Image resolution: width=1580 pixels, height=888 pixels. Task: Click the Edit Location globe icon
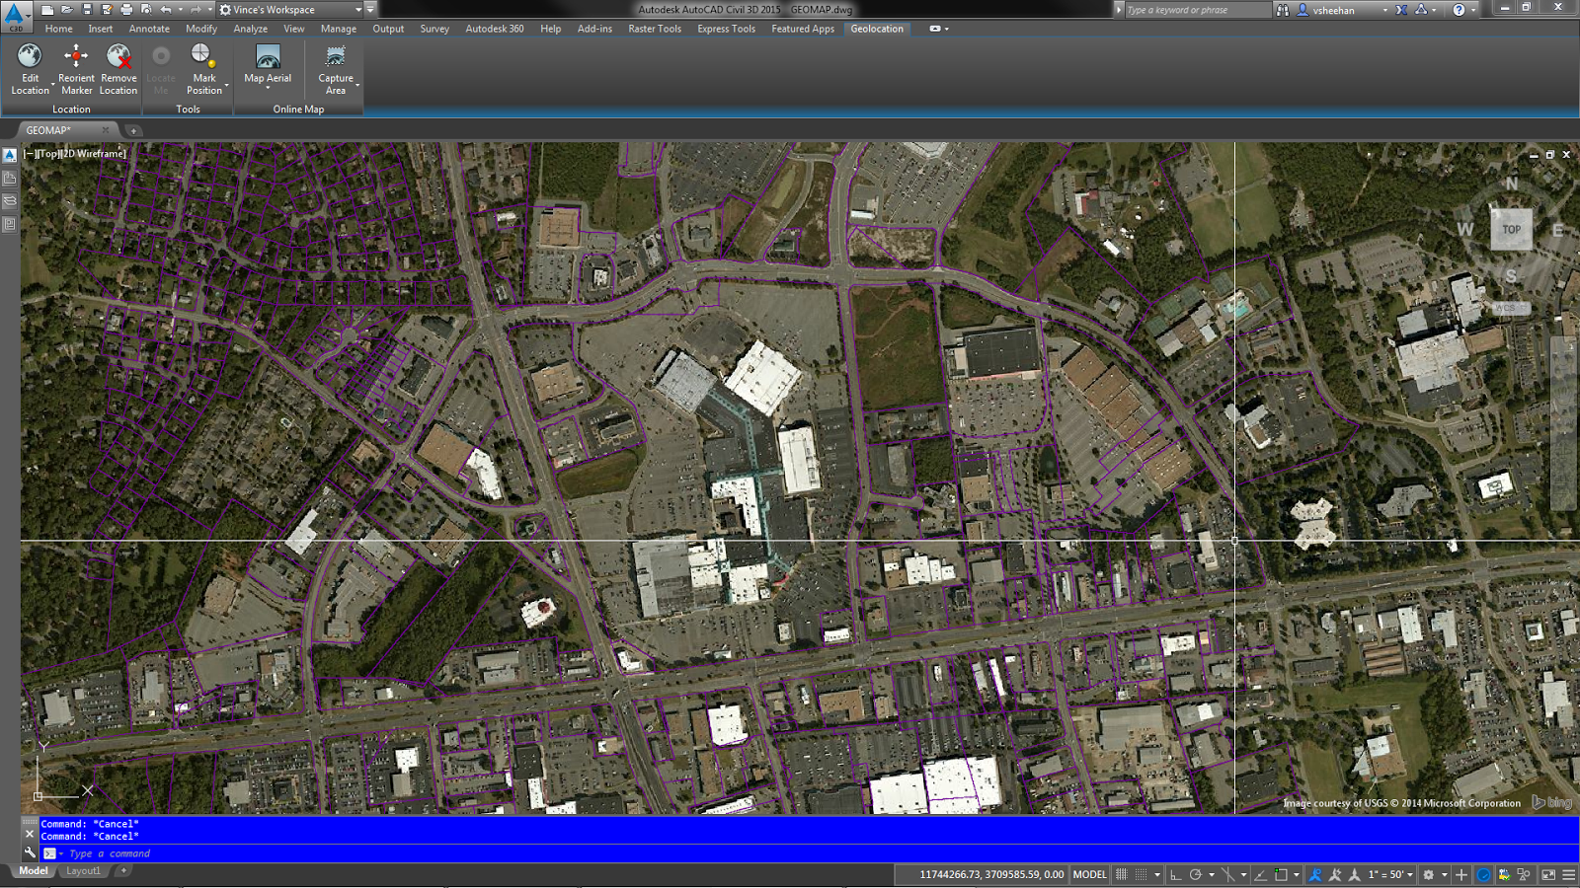click(x=30, y=56)
